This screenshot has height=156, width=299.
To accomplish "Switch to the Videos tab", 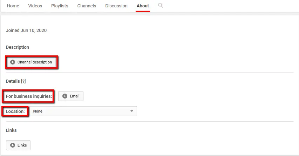I will pos(35,6).
